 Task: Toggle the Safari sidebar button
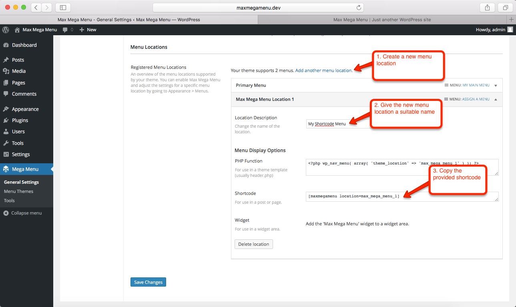[x=63, y=8]
